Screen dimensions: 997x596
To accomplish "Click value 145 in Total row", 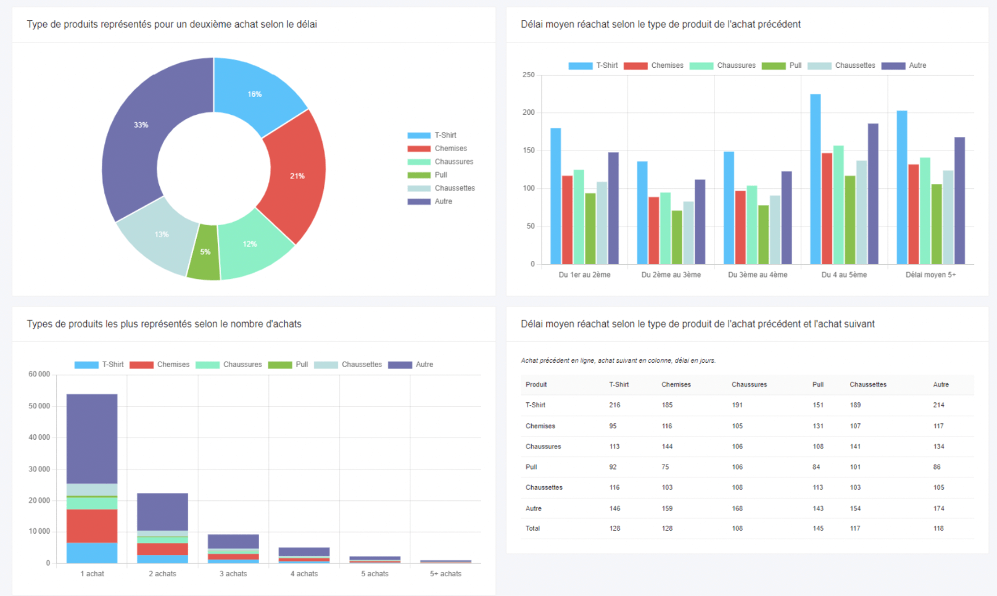I will click(x=818, y=528).
